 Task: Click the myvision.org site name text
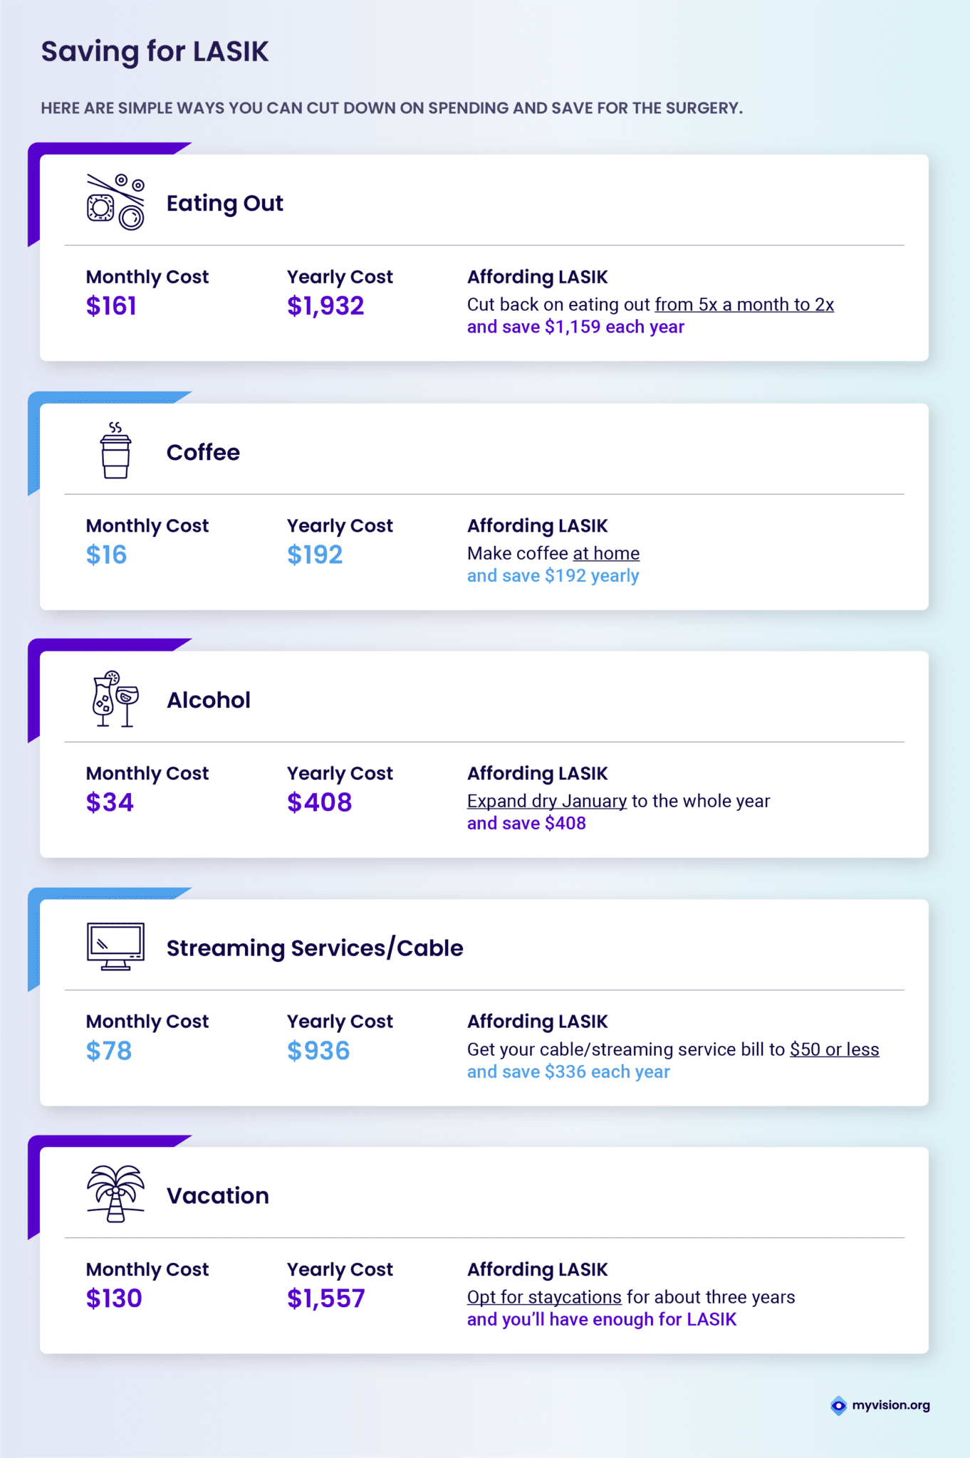click(x=891, y=1405)
